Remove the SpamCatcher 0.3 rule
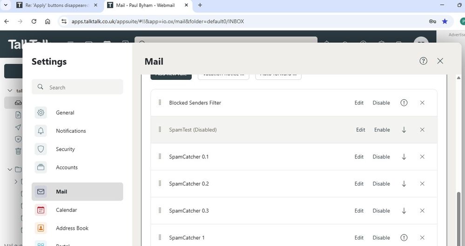Viewport: 465px width, 246px height. click(x=422, y=211)
